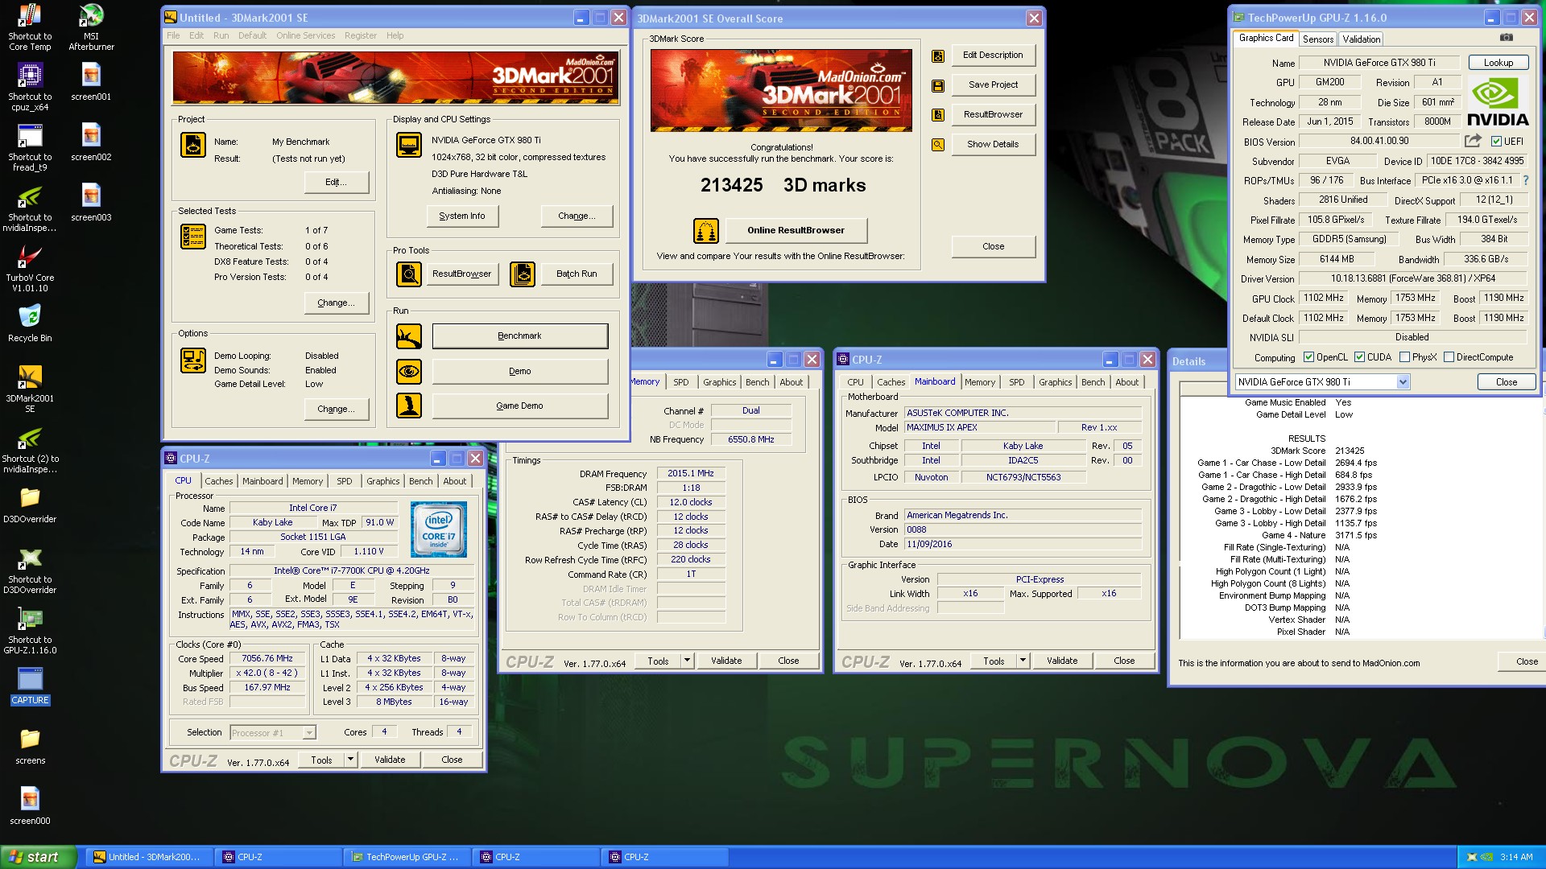
Task: Open the D3DOverrider folder icon
Action: point(30,505)
